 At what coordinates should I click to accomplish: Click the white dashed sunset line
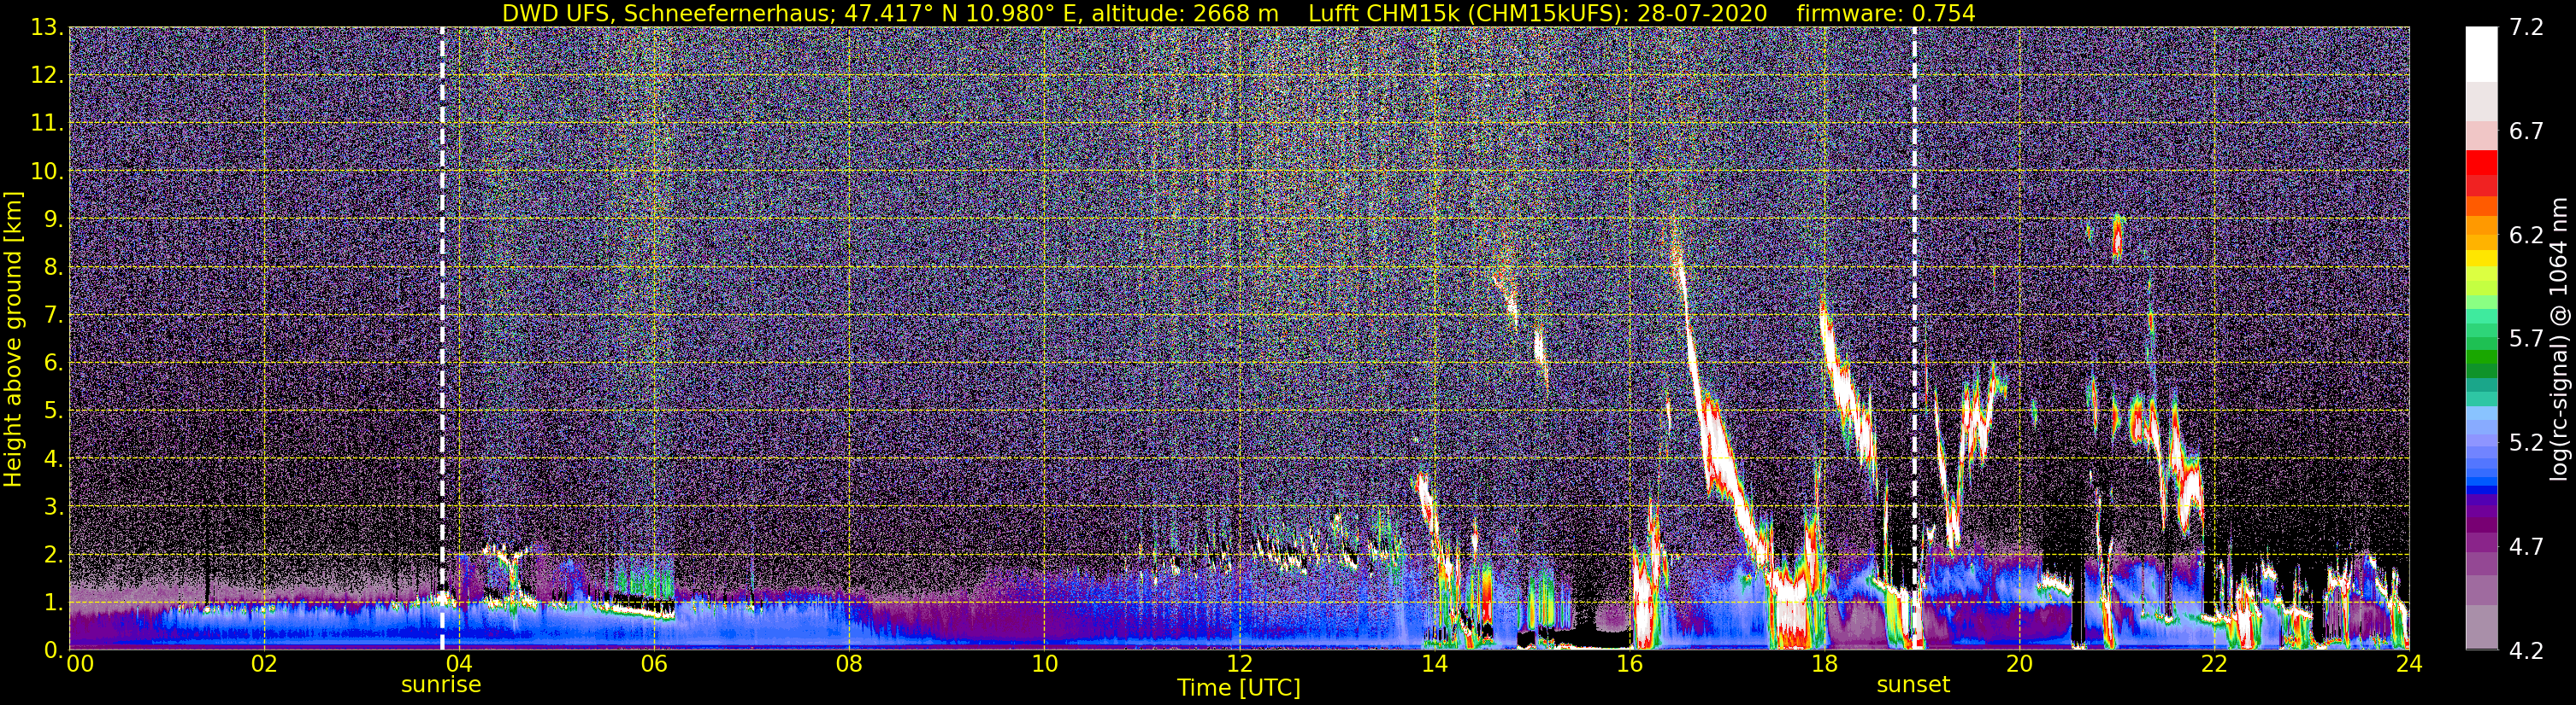1914,339
